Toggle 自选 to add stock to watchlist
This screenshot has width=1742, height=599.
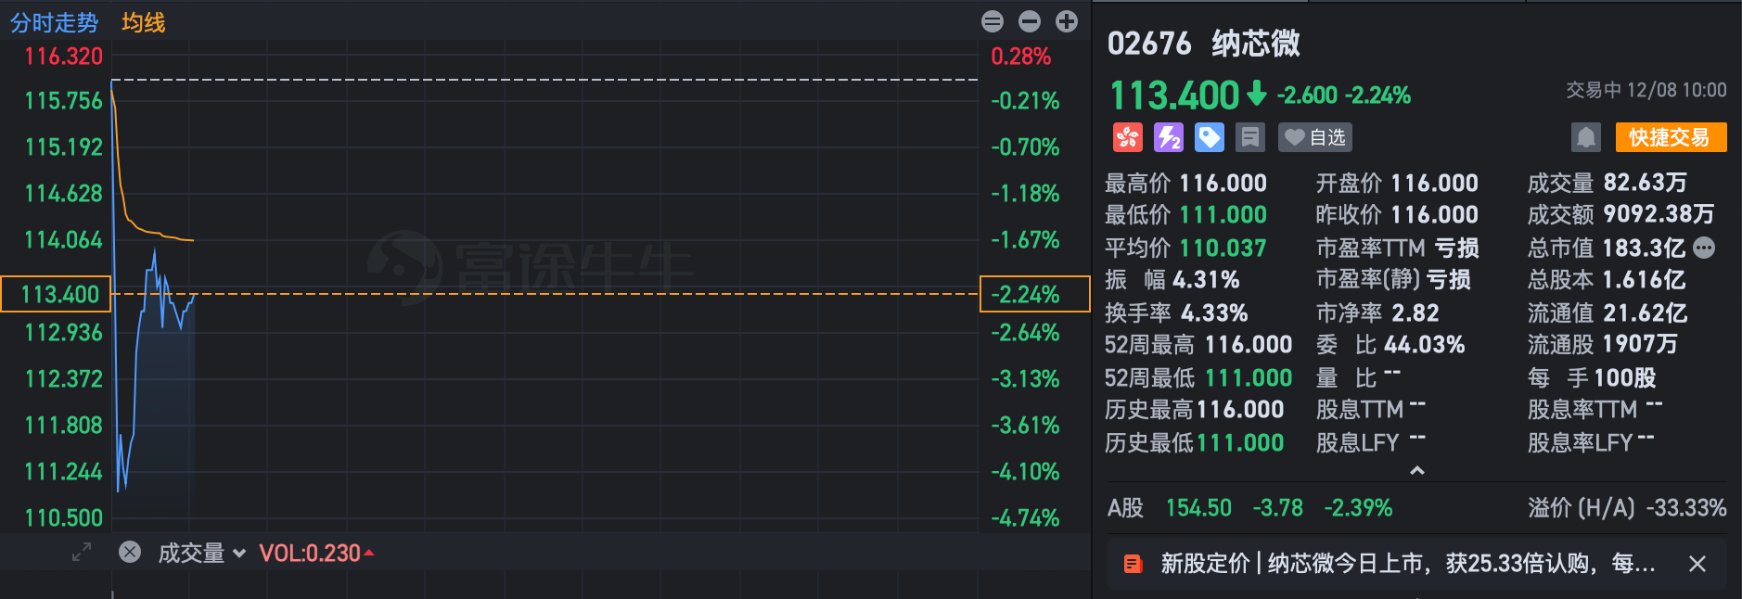tap(1313, 137)
